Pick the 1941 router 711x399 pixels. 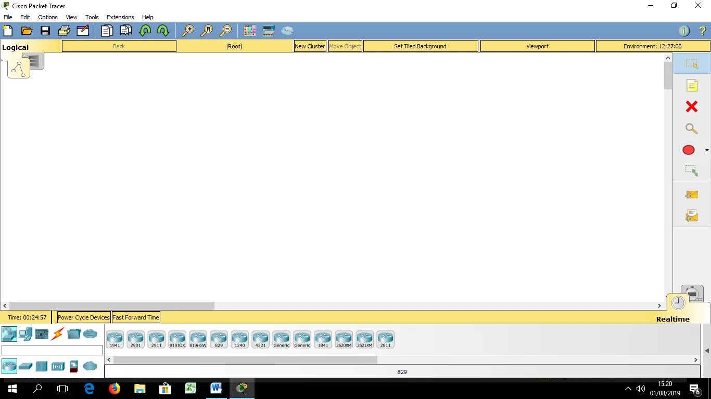(x=115, y=339)
